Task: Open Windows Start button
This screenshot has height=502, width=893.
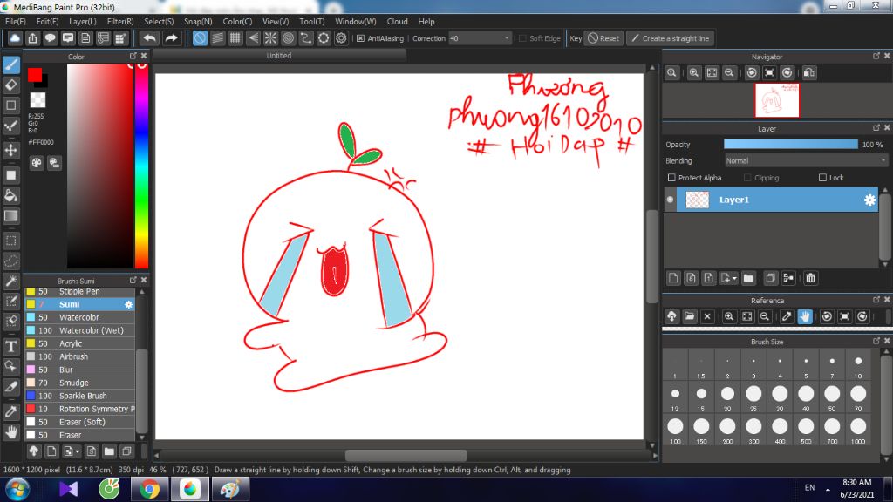Action: click(x=17, y=490)
